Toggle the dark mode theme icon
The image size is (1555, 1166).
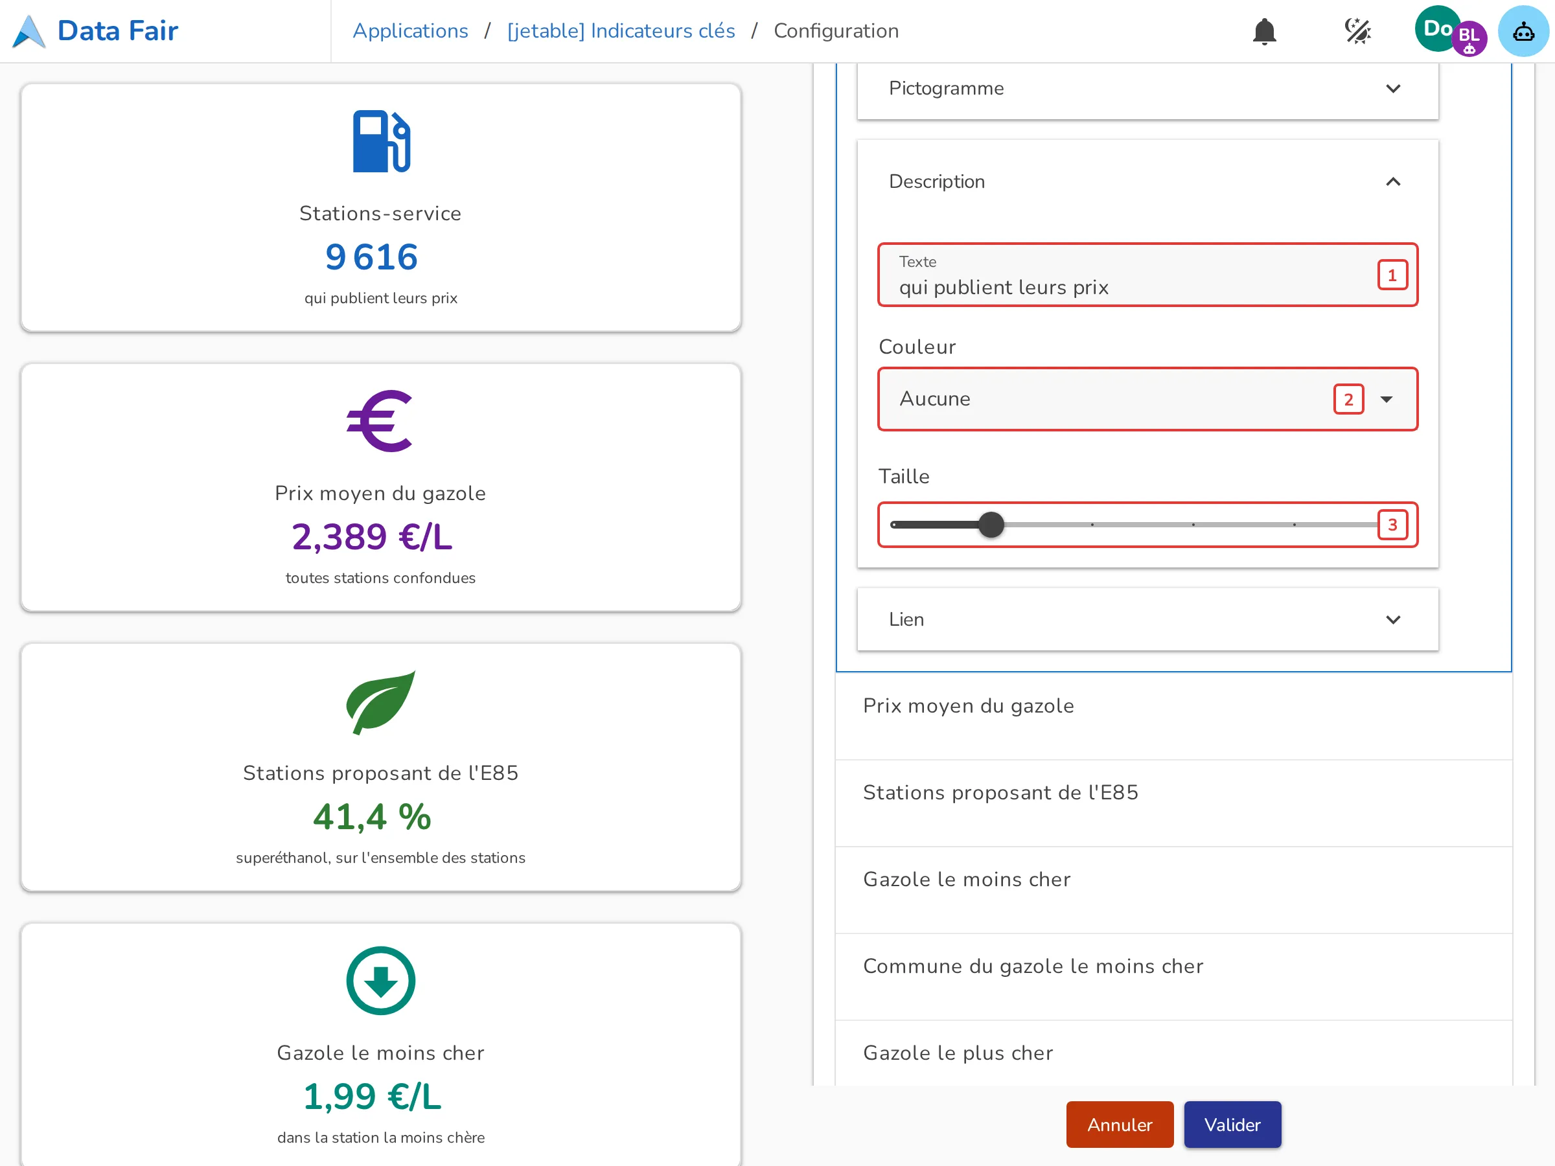(x=1357, y=31)
